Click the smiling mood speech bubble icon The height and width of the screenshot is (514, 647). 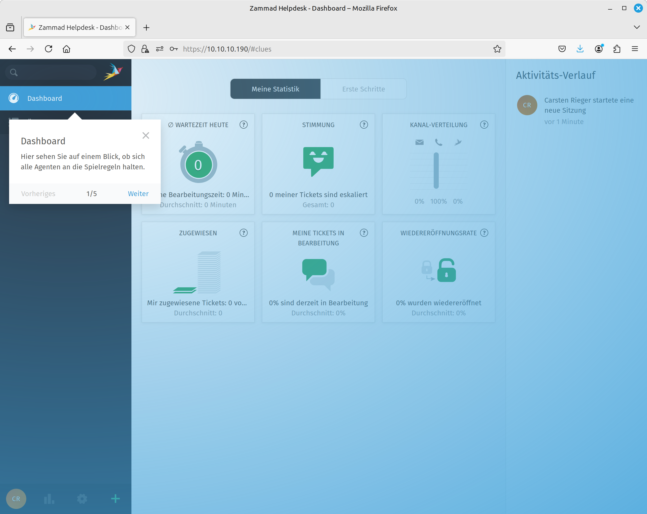[x=318, y=161]
